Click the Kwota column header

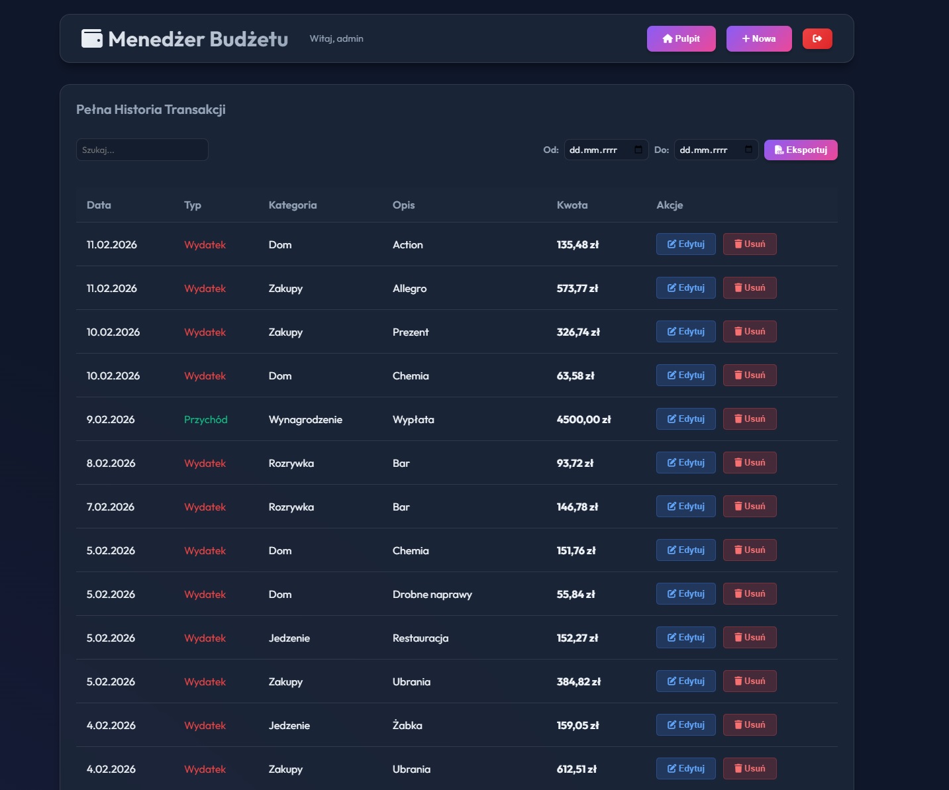[x=572, y=205]
